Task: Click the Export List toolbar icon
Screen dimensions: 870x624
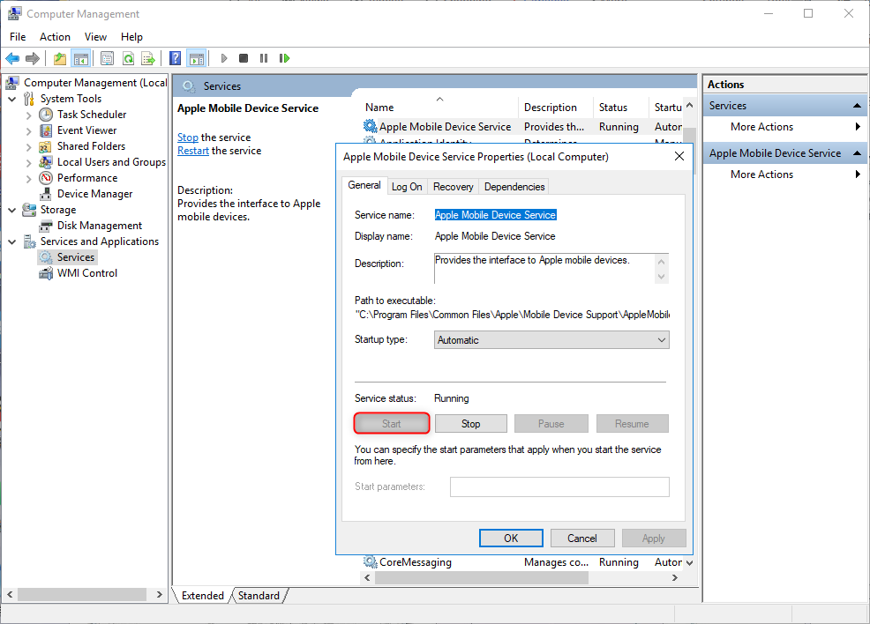Action: coord(148,58)
